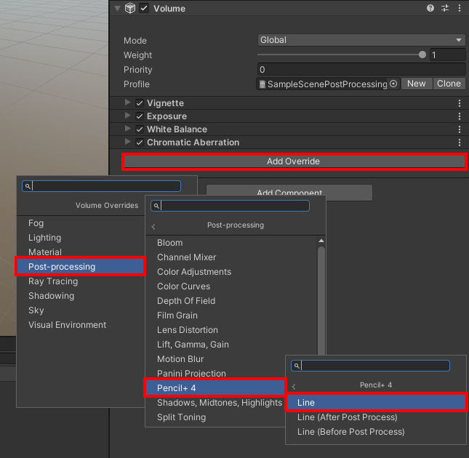Expand the Vignette override section
This screenshot has height=458, width=469.
coord(128,103)
